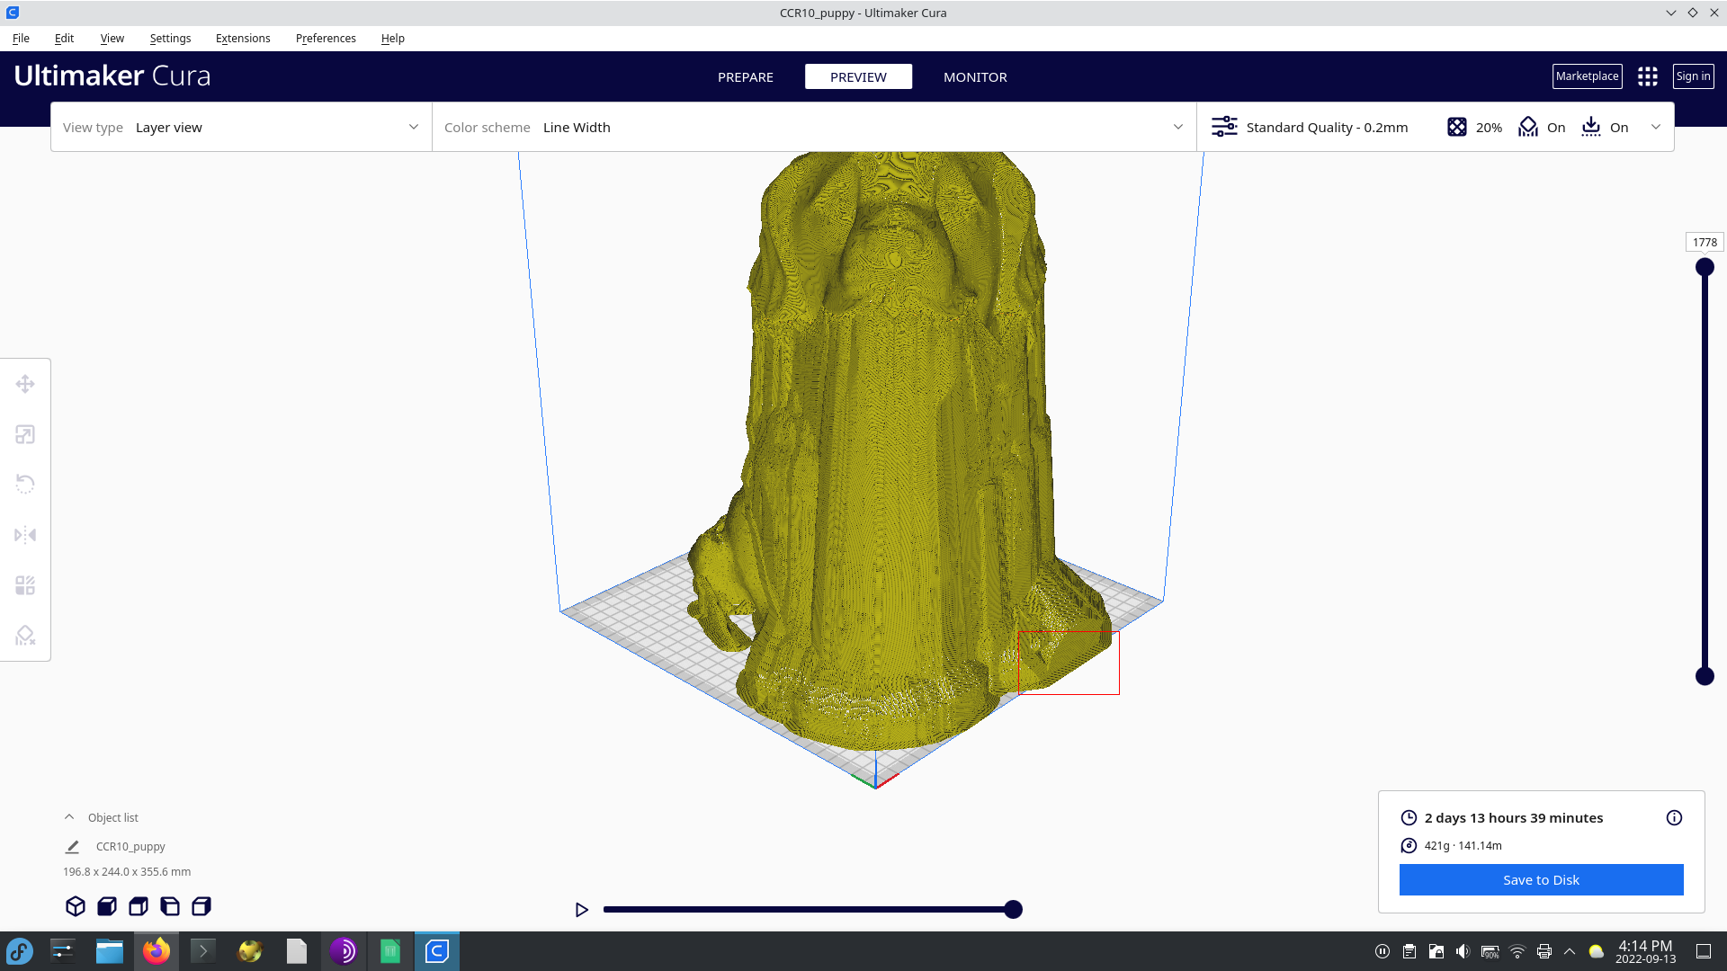Open the volume control in system tray

pos(1463,951)
